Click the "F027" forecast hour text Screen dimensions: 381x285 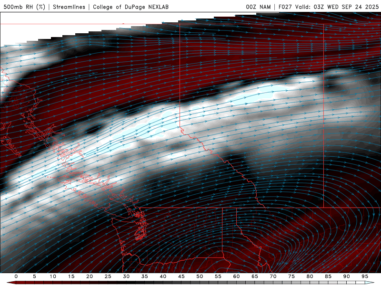285,7
